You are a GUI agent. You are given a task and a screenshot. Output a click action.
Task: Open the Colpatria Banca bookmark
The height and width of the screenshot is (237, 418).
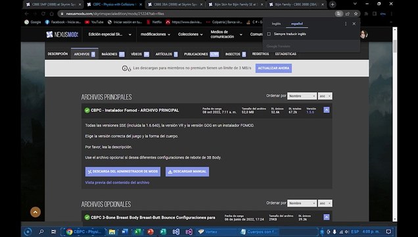click(224, 22)
